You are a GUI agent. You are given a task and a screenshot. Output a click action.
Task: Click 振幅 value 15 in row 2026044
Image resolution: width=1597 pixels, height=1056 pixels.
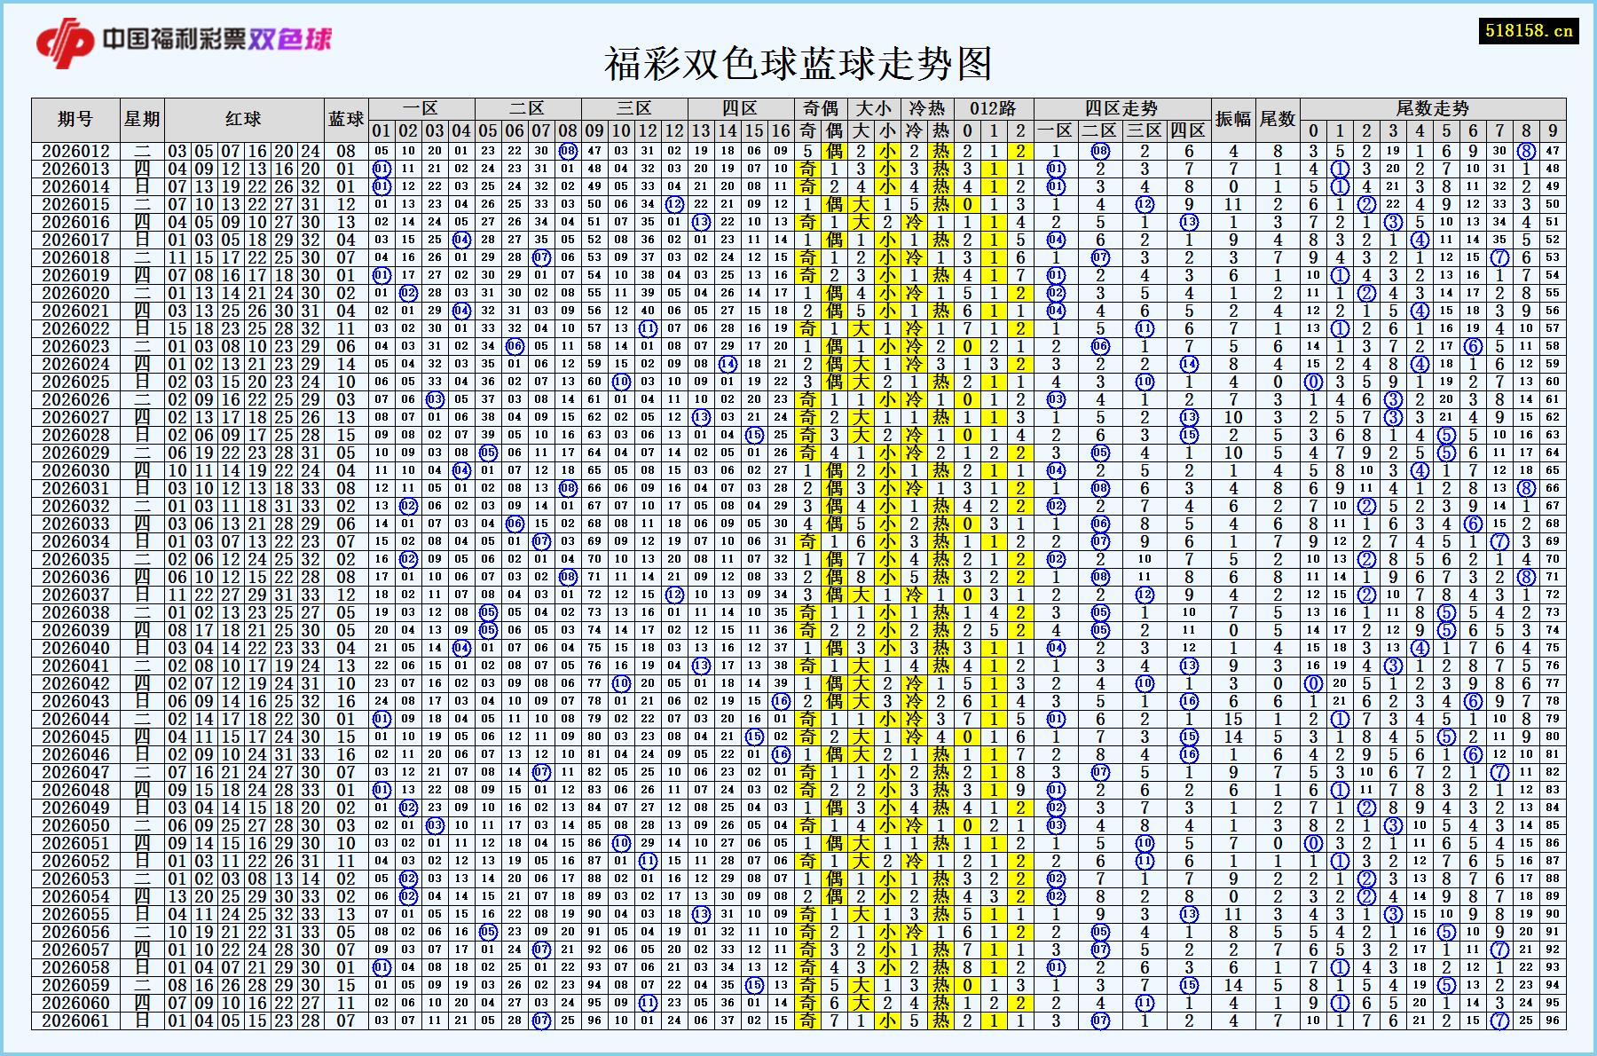coord(1233,720)
